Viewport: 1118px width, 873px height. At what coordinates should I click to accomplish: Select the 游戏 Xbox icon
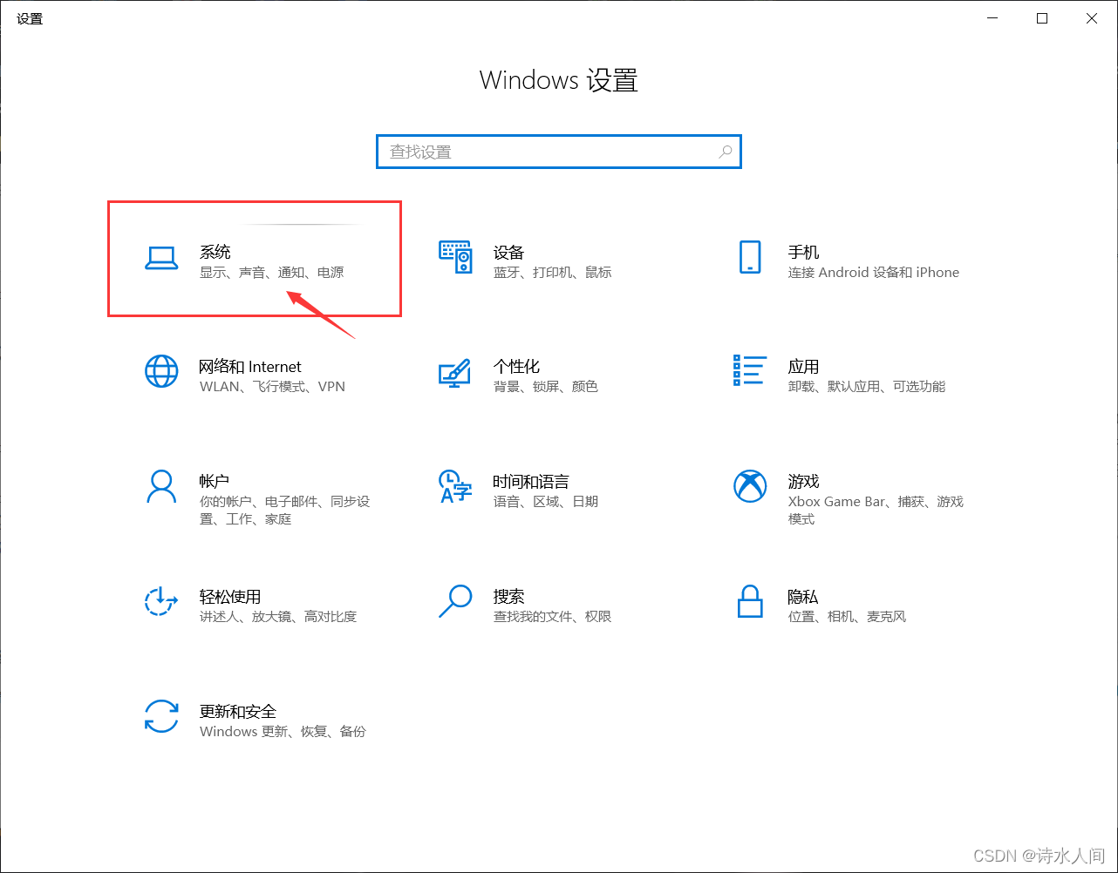750,487
